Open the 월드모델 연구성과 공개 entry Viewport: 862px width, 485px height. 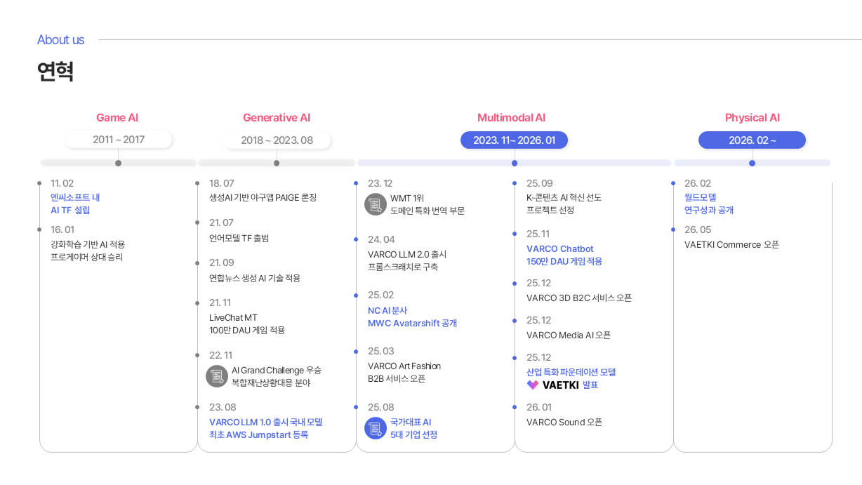(x=709, y=204)
